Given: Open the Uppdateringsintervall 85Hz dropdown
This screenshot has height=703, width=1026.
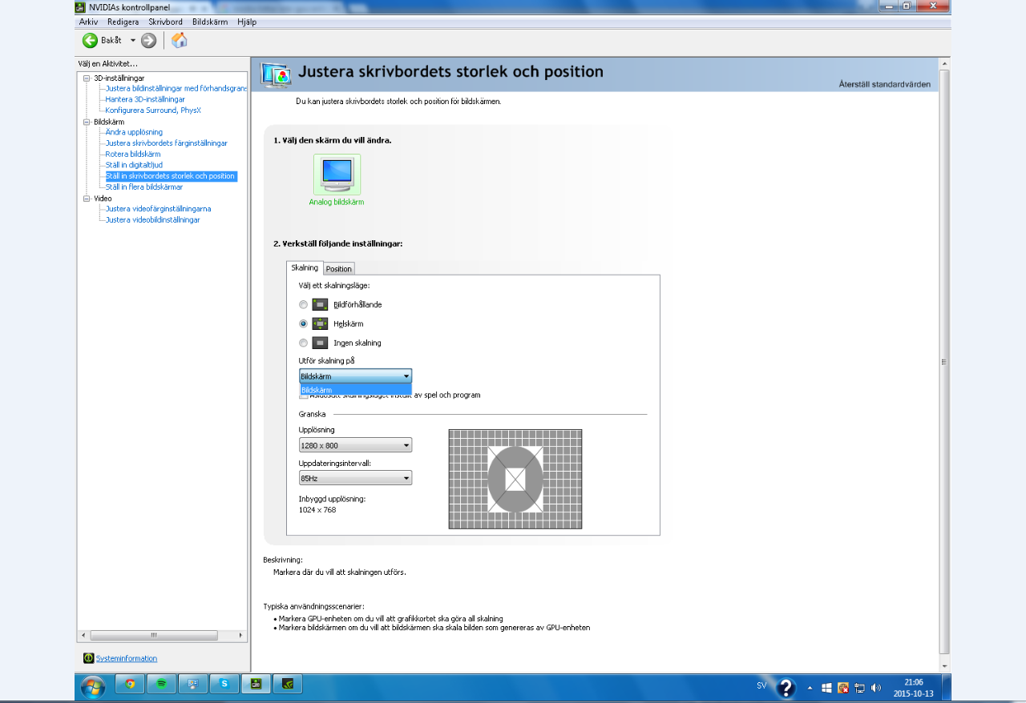Looking at the screenshot, I should (x=355, y=478).
